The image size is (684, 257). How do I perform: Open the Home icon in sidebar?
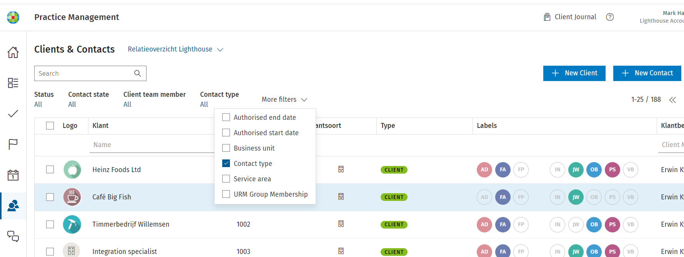pyautogui.click(x=13, y=52)
